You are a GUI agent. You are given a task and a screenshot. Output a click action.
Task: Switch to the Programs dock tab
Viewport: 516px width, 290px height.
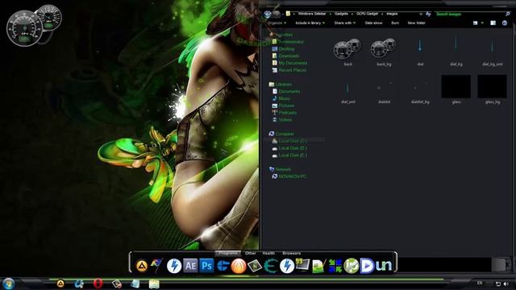point(227,253)
